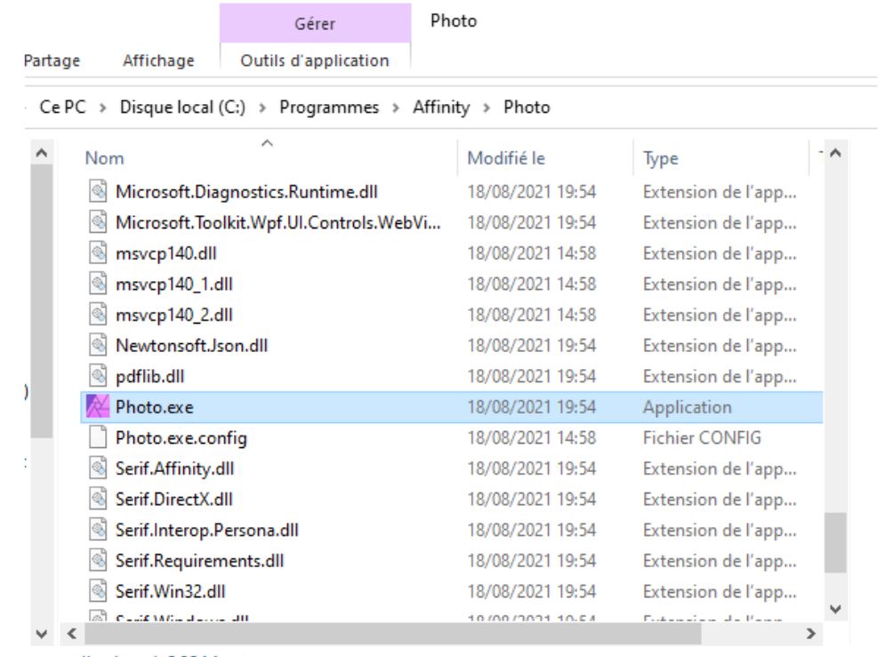Click the Serif.Interop.Persona.dll file icon
Image resolution: width=893 pixels, height=657 pixels.
point(98,530)
